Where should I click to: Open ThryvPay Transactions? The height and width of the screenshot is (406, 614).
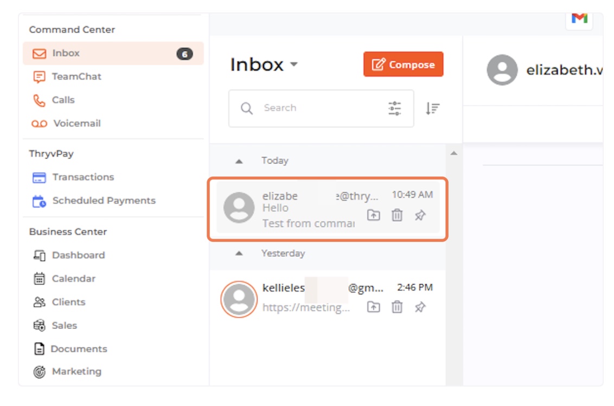coord(83,177)
